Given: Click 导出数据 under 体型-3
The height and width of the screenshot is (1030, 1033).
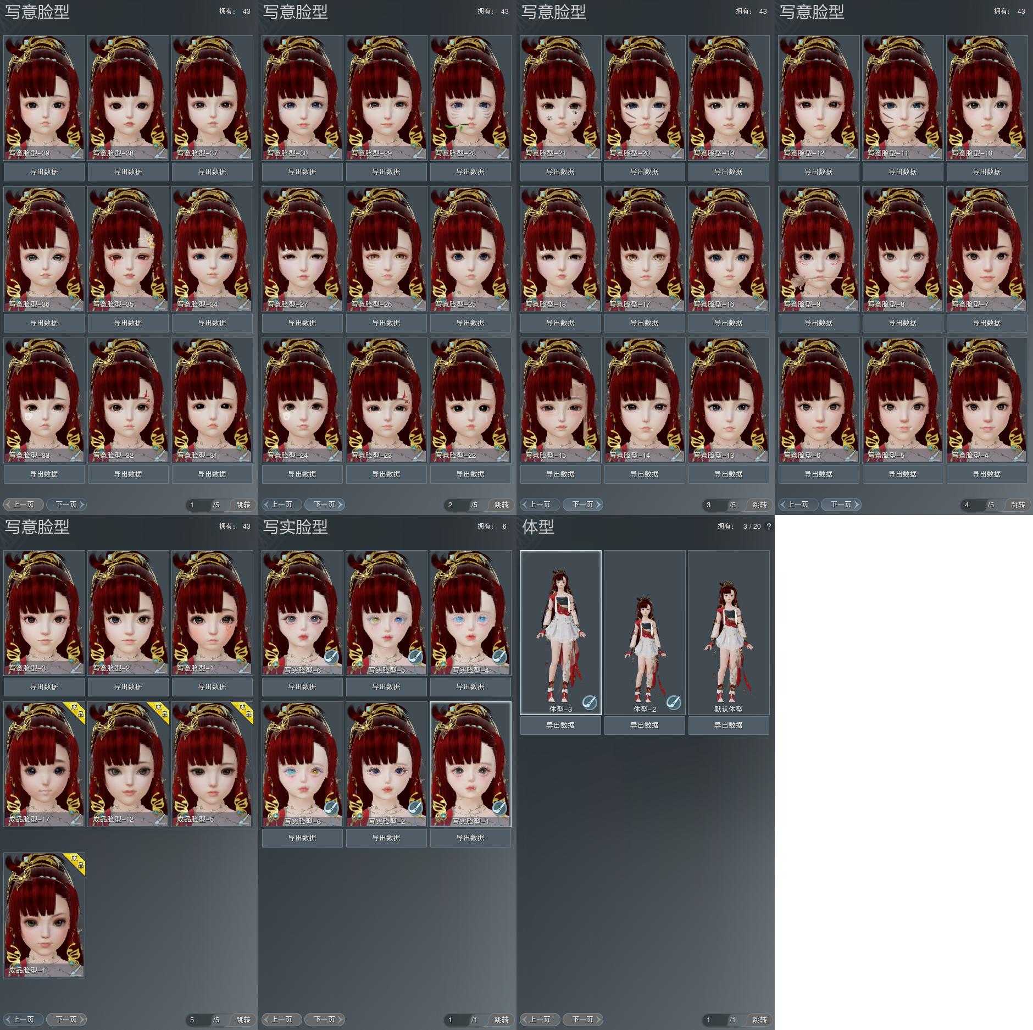Looking at the screenshot, I should click(560, 726).
